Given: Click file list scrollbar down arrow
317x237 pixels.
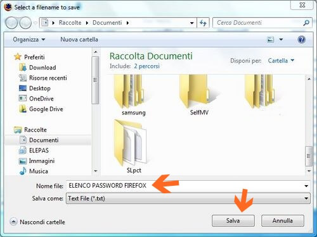Looking at the screenshot, I should 309,171.
